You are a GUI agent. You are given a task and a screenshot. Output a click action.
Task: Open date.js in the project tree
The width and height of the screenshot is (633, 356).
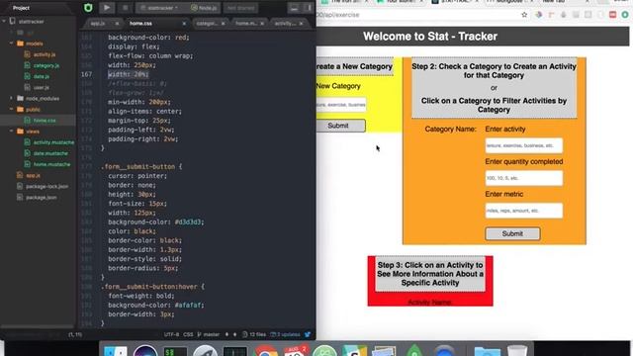42,76
